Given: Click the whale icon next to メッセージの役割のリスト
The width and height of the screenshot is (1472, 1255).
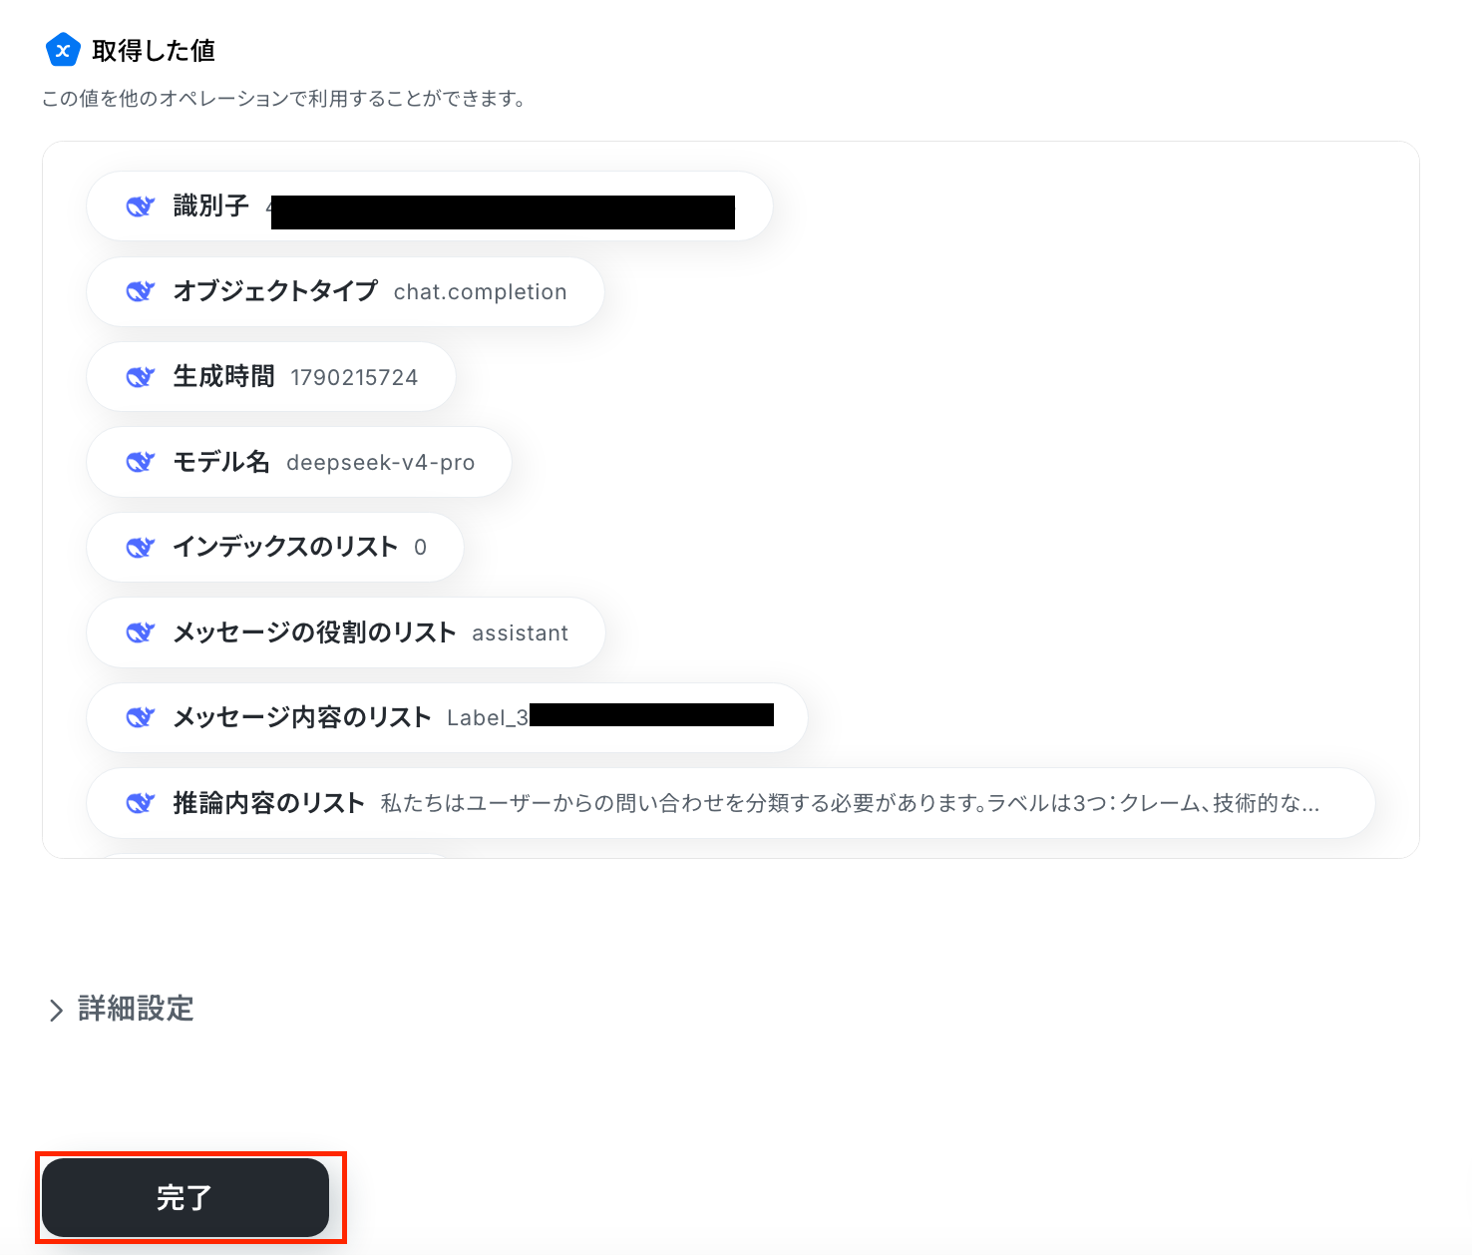Looking at the screenshot, I should (x=140, y=632).
